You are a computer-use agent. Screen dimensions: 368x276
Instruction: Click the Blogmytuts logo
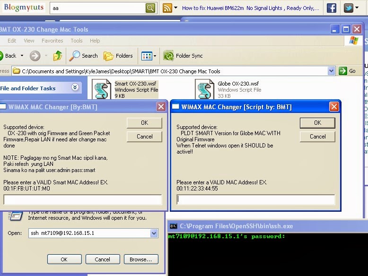click(24, 8)
